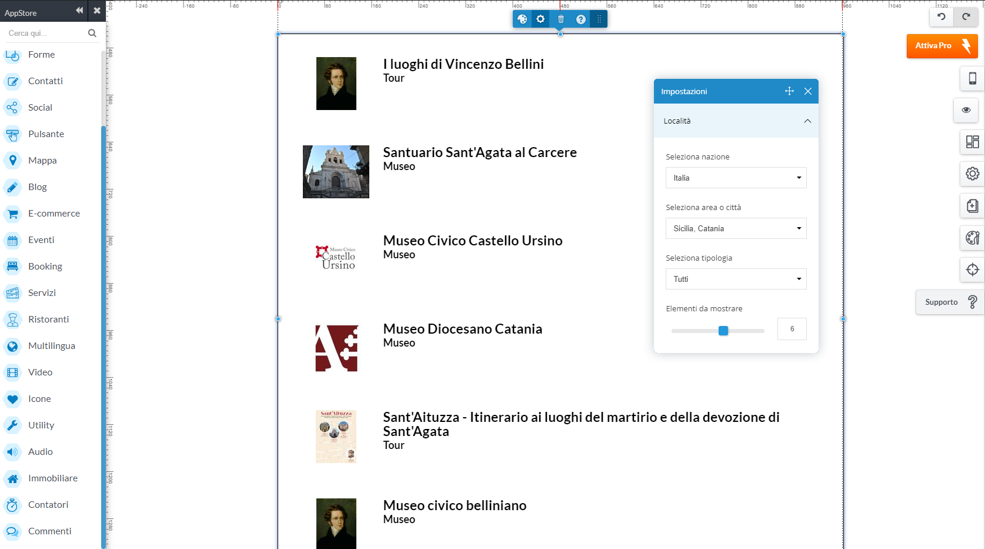
Task: Collapse the AppStore sidebar with double arrows
Action: click(x=79, y=11)
